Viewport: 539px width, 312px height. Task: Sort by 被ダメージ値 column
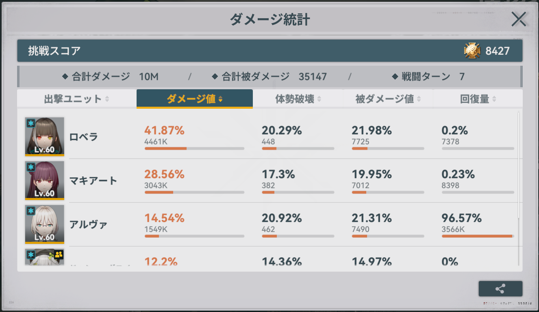388,99
